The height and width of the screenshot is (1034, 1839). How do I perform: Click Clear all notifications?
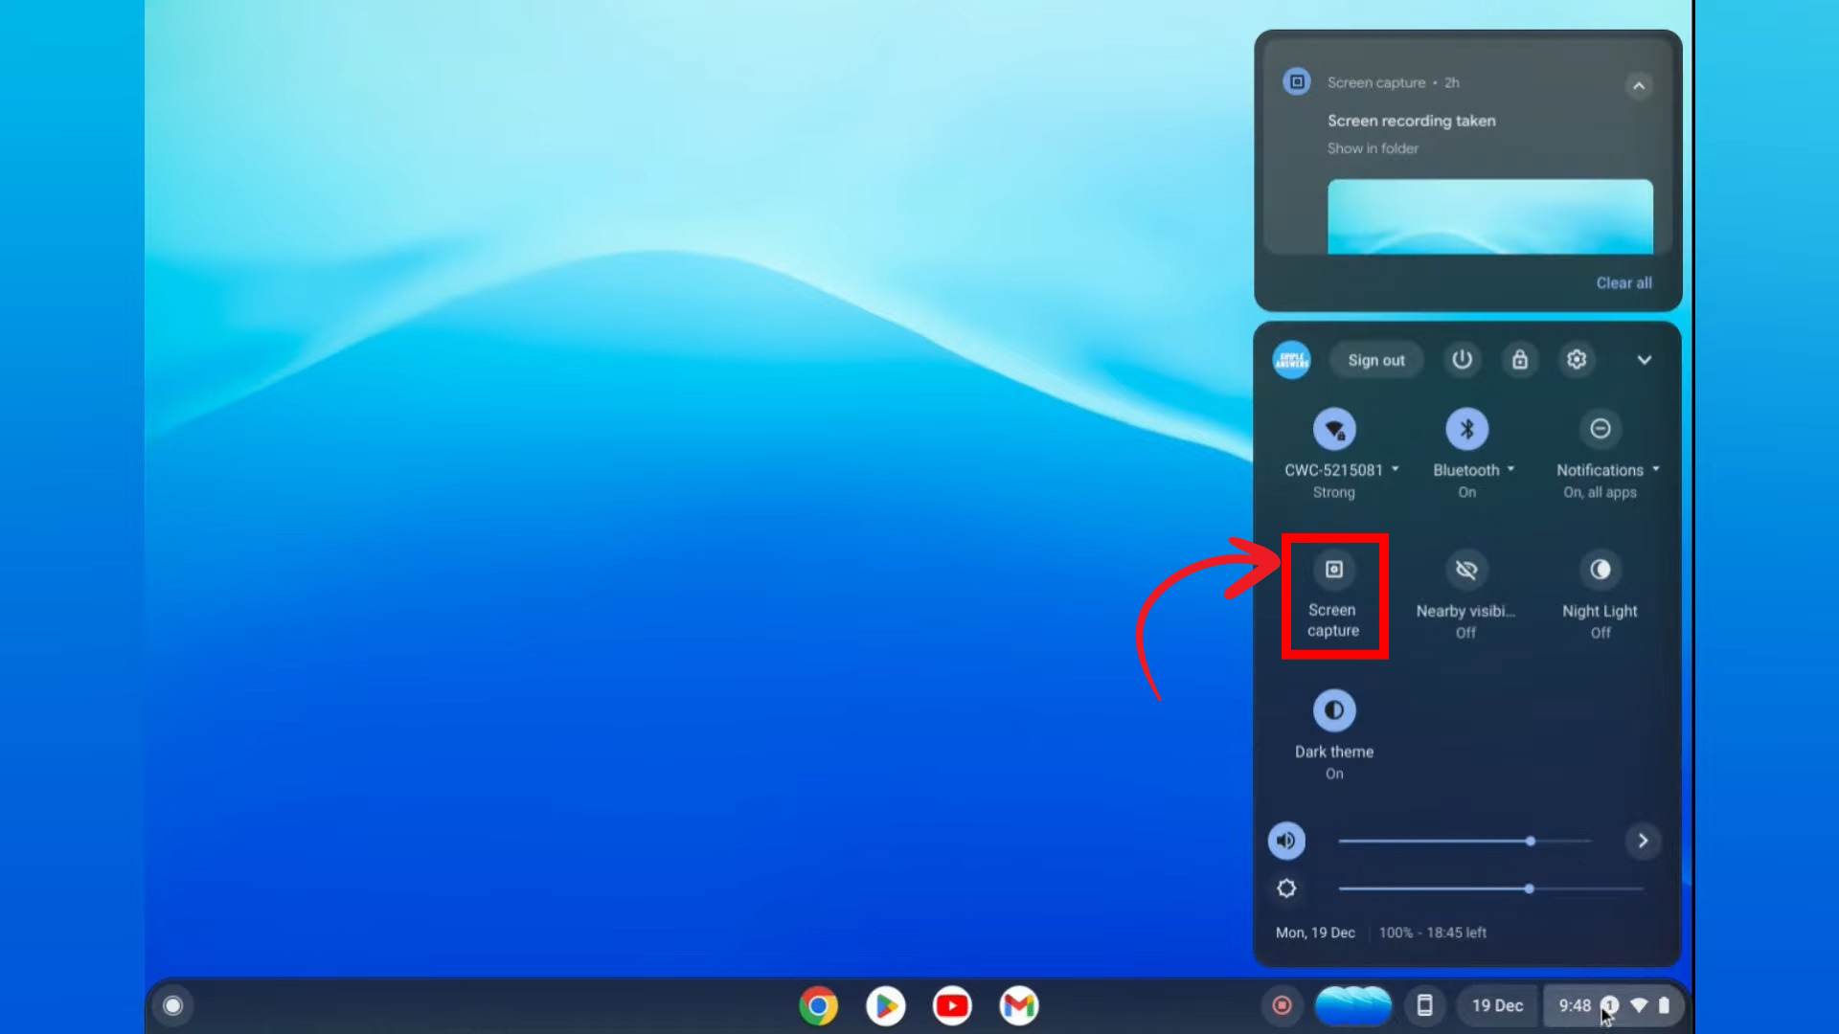coord(1623,283)
